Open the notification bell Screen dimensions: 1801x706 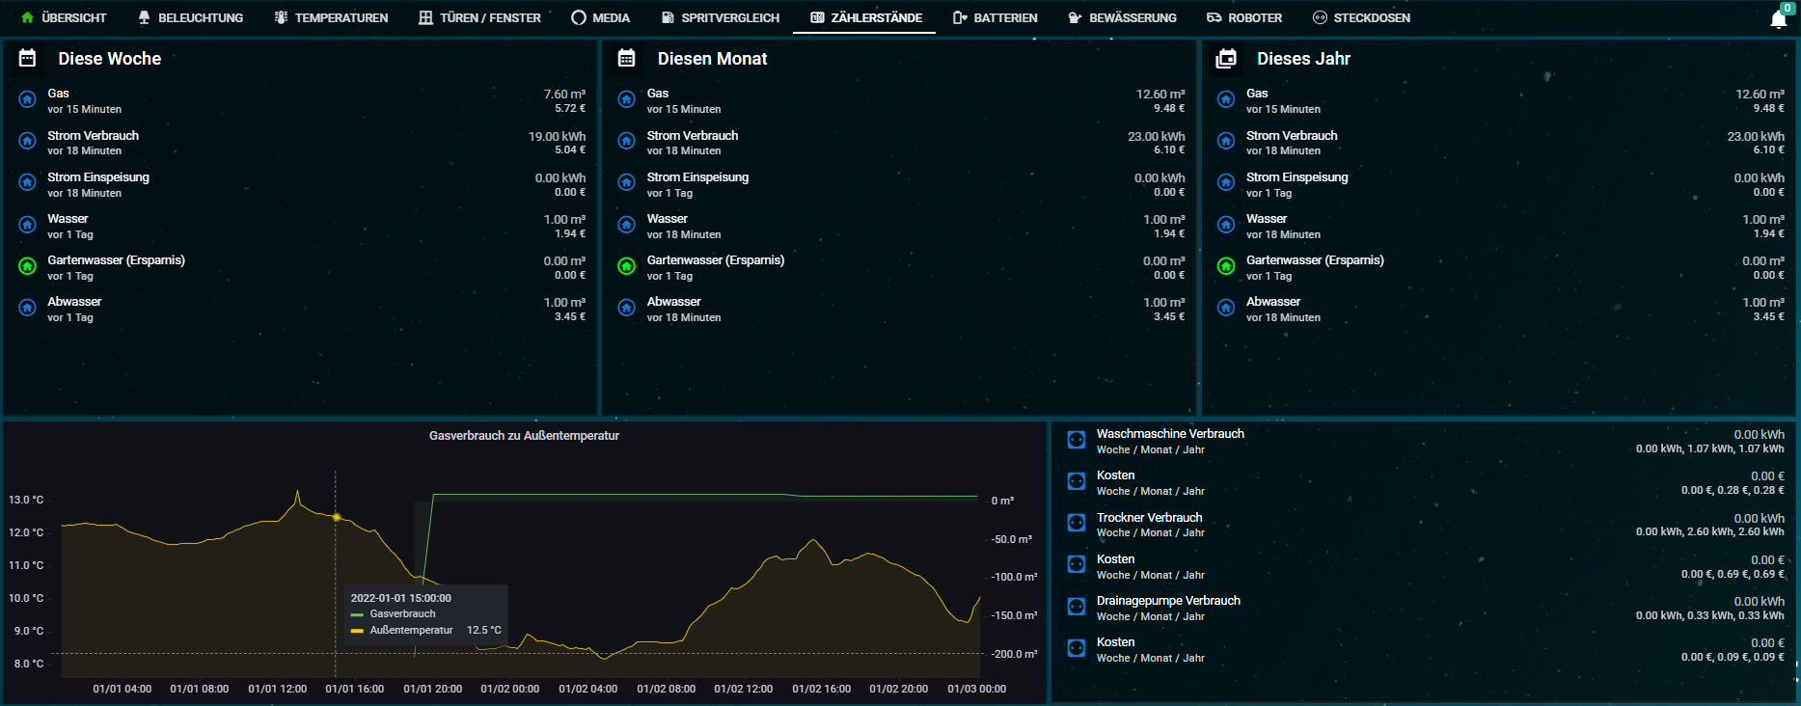[1779, 18]
